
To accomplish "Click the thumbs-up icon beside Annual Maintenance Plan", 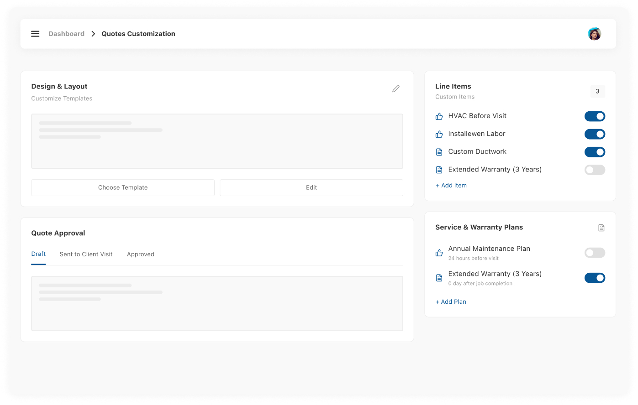I will 439,253.
